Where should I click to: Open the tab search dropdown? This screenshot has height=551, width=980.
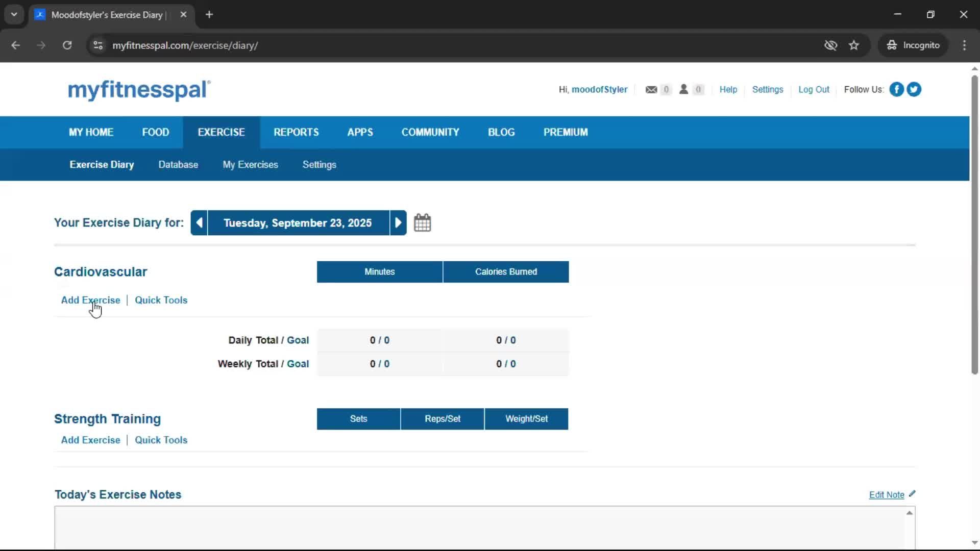[14, 15]
